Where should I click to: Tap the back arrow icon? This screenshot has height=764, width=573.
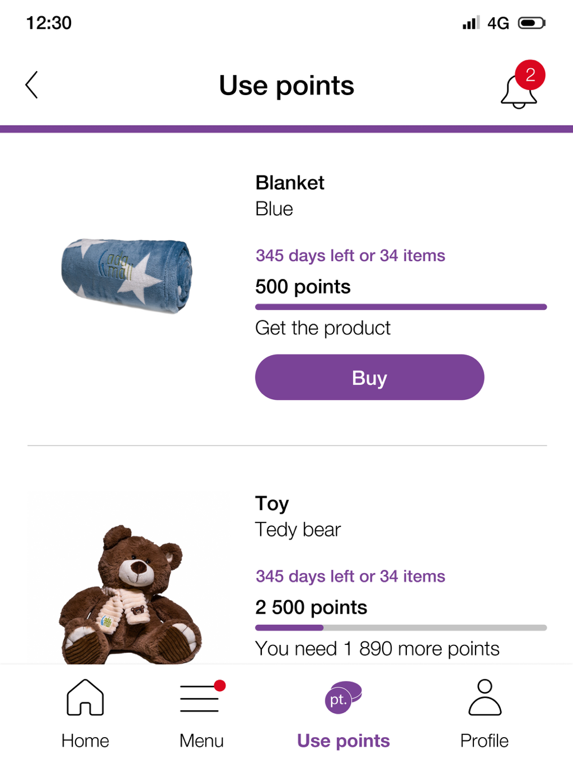pos(32,85)
